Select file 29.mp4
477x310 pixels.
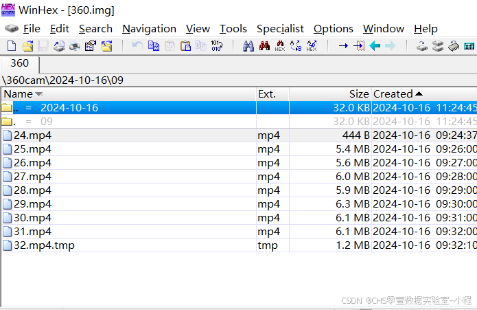(239, 203)
